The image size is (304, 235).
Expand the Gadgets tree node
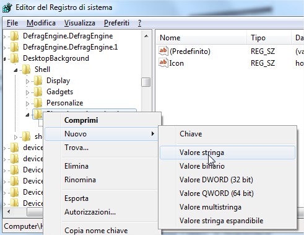pyautogui.click(x=27, y=92)
